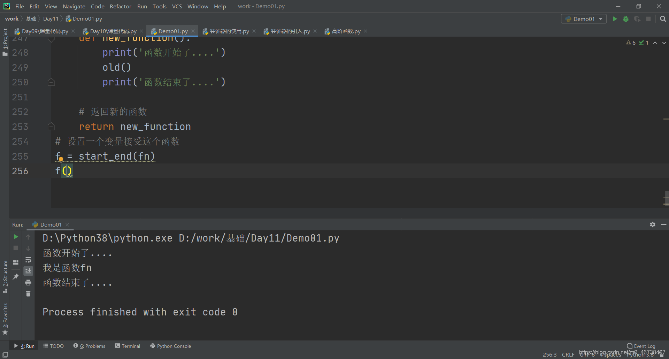669x359 pixels.
Task: Open the Project tool window sidebar tab
Action: tap(5, 42)
